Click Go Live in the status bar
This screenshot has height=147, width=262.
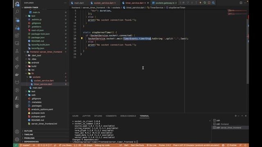[x=151, y=145]
